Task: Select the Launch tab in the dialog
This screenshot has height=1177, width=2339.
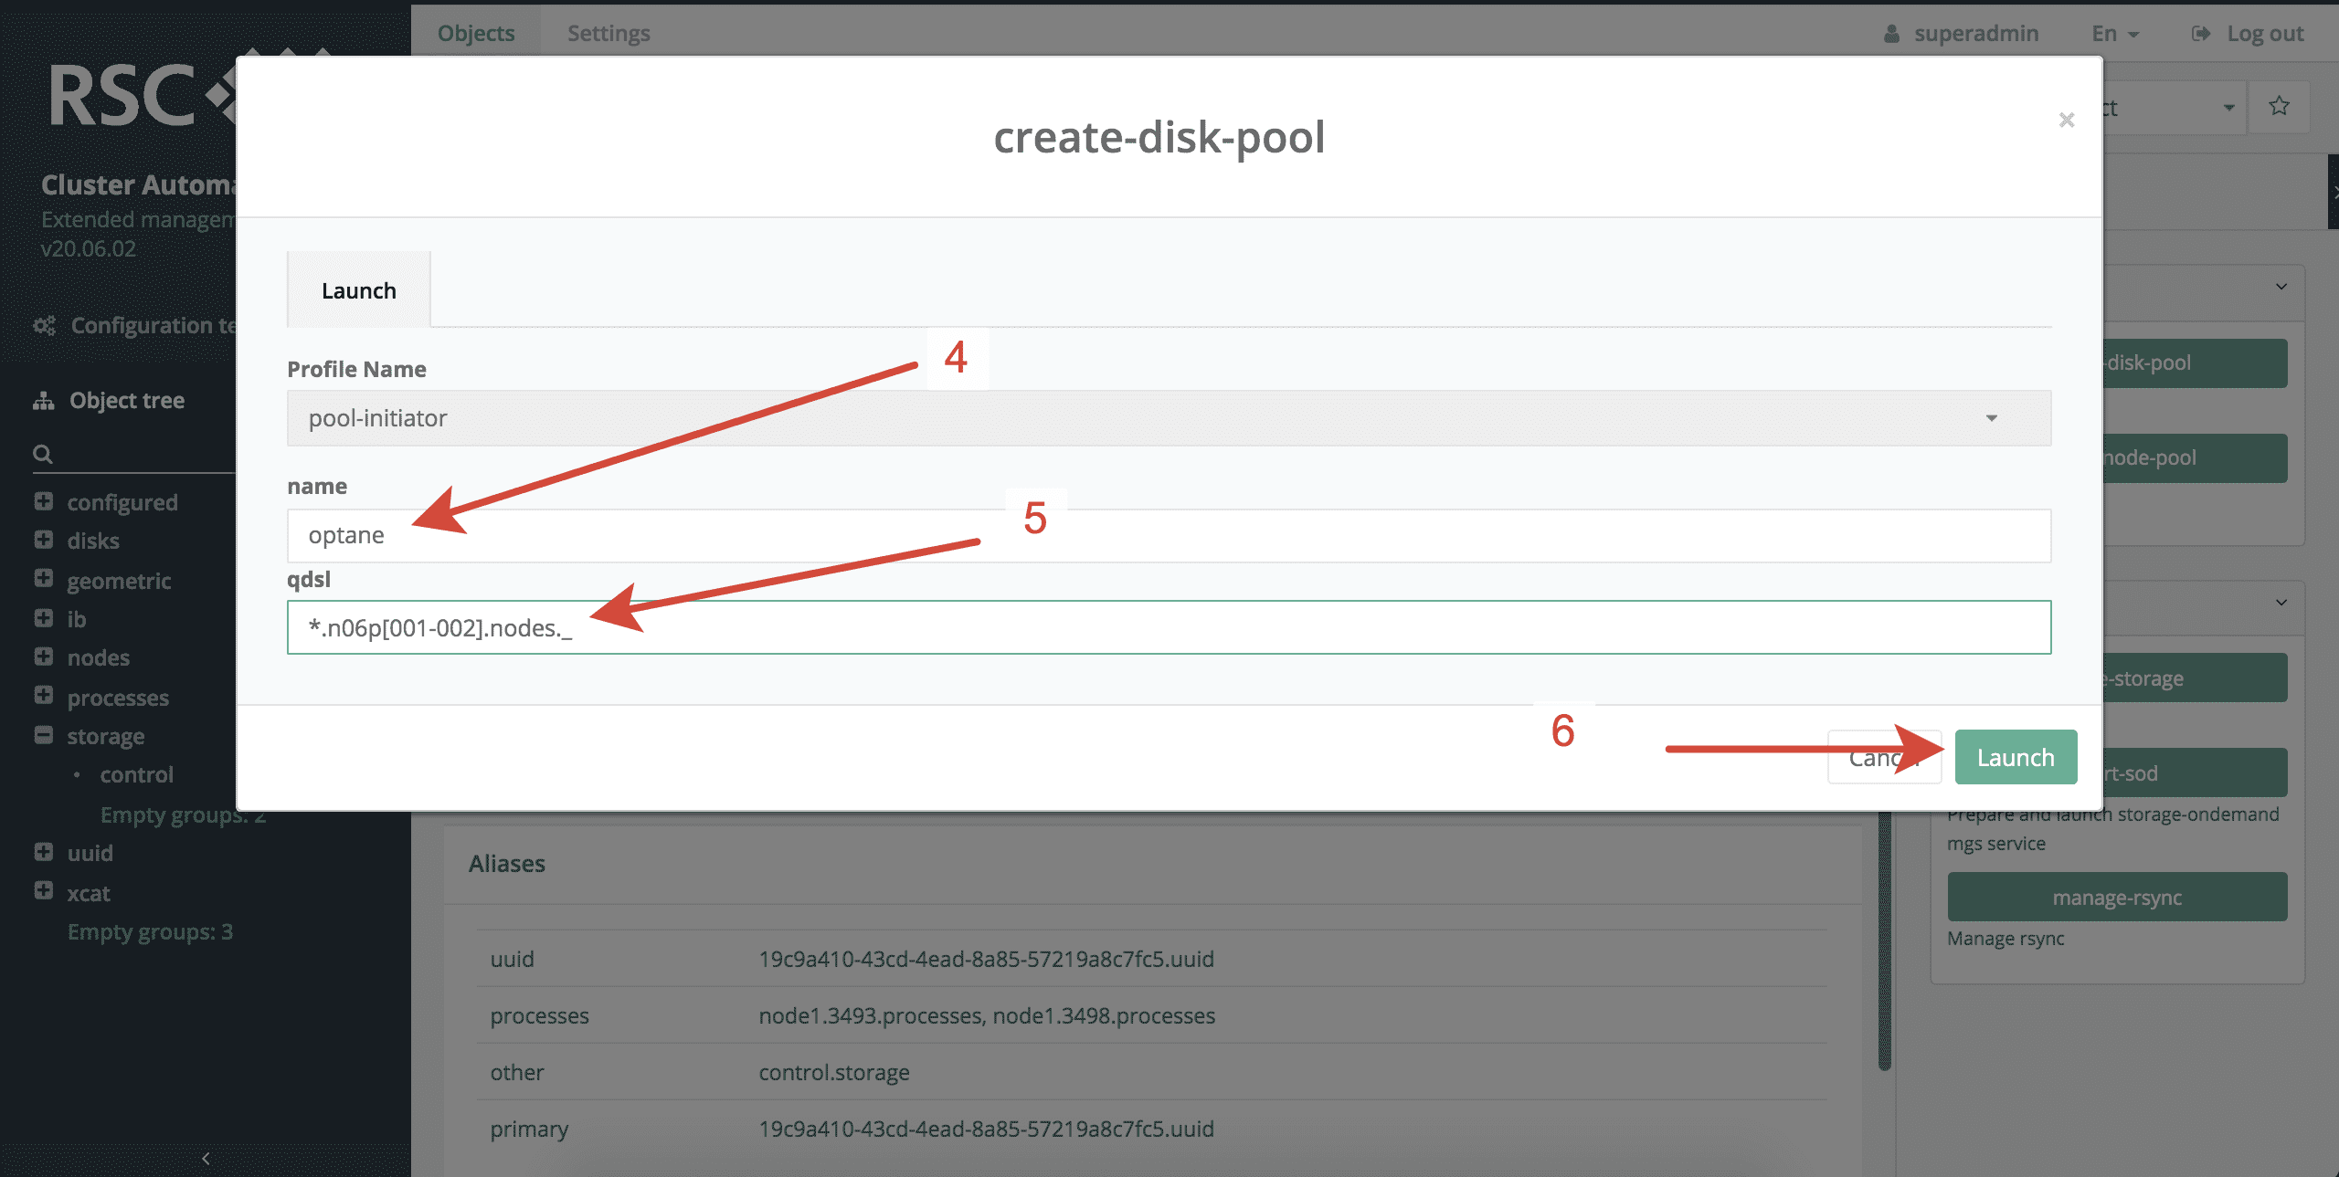Action: (359, 291)
